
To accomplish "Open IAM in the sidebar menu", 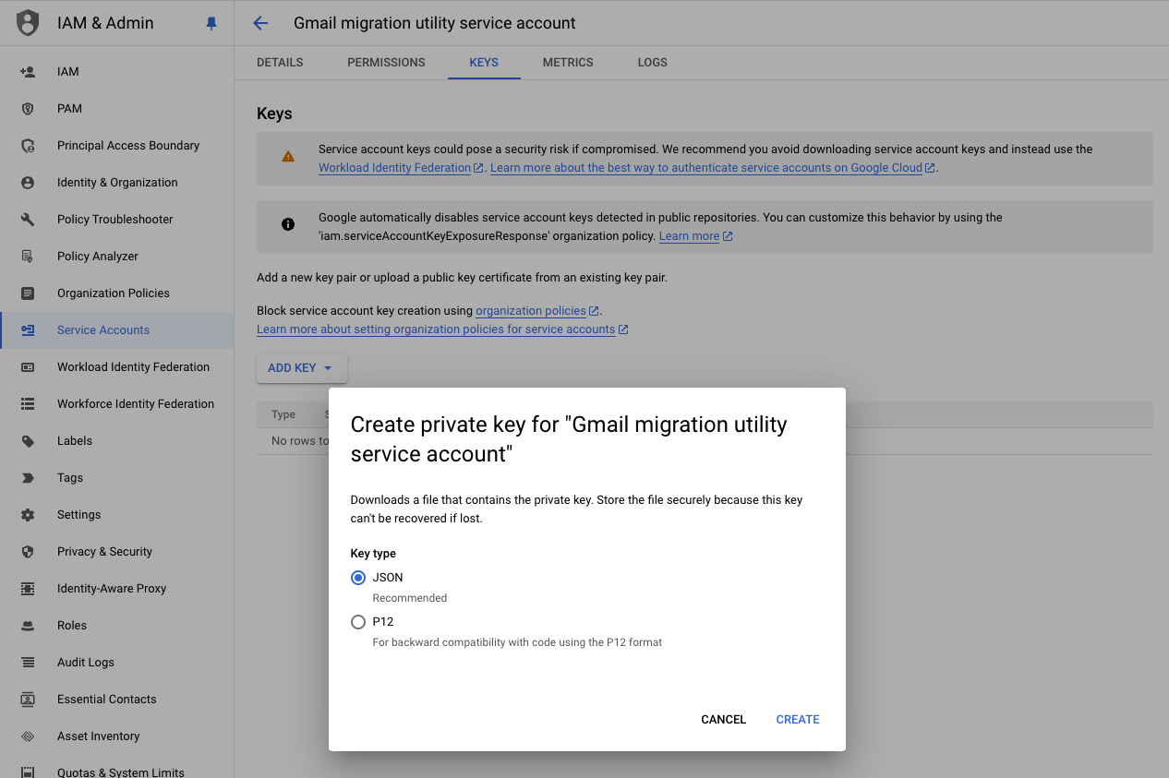I will (x=117, y=71).
